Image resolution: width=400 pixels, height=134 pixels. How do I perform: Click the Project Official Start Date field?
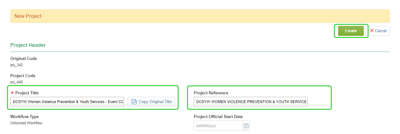(218, 126)
